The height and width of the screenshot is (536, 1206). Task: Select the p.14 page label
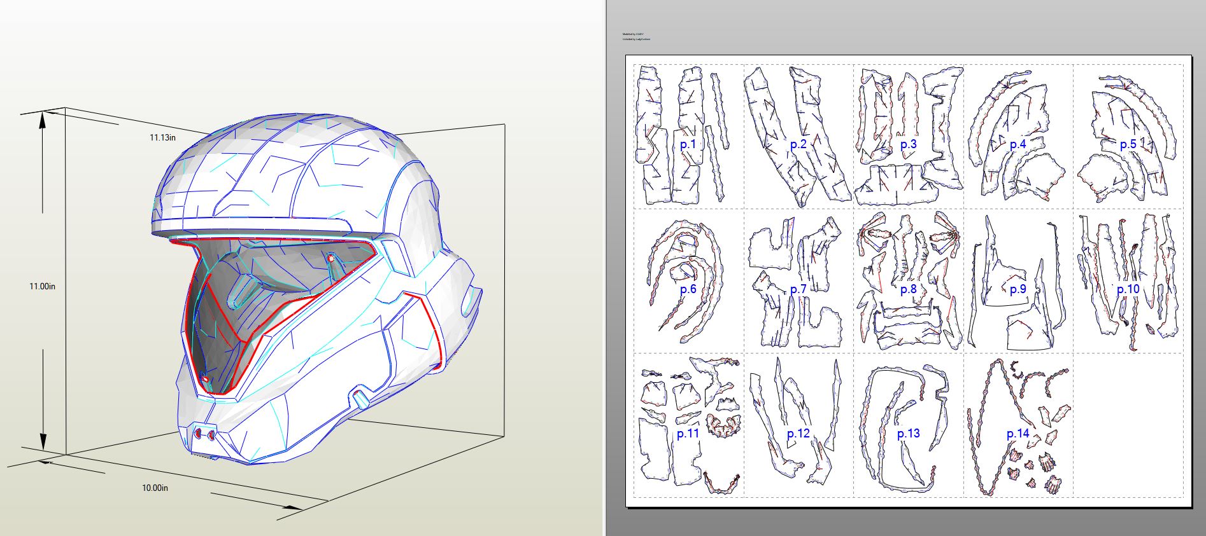tap(1018, 434)
